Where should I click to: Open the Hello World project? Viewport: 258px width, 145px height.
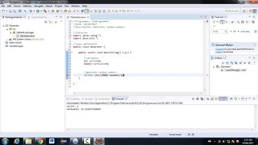tap(15, 43)
